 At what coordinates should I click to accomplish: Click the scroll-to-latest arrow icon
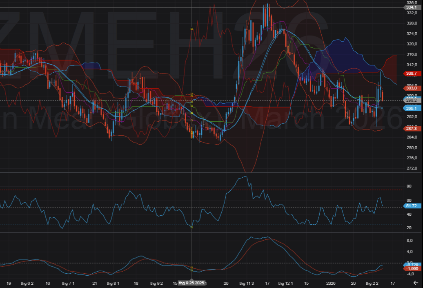pos(415,283)
